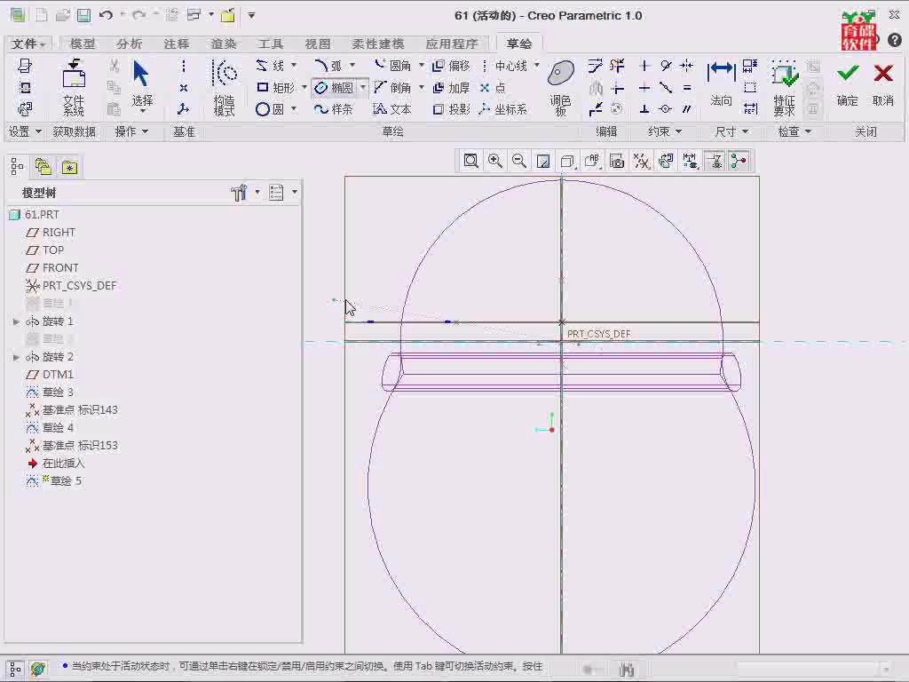The image size is (909, 682).
Task: Switch to the 注释 ribbon tab
Action: pos(177,44)
